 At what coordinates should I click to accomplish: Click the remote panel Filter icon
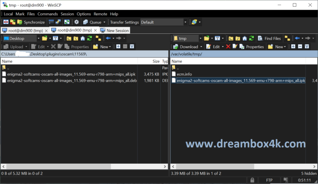[x=217, y=38]
